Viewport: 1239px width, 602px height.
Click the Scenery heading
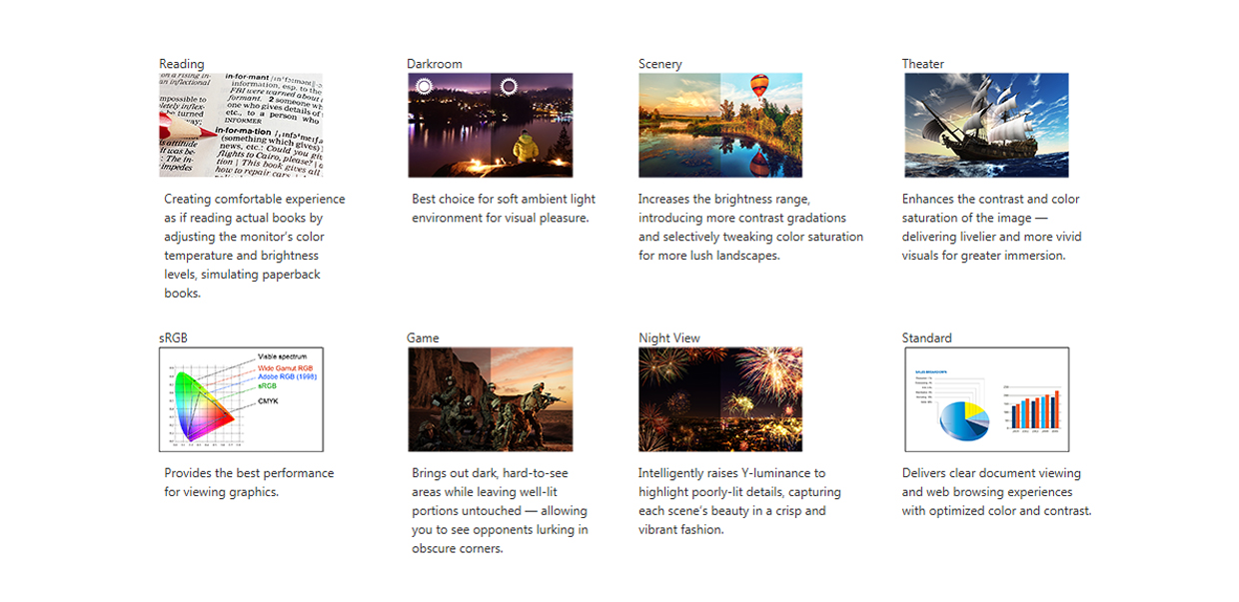(x=659, y=64)
